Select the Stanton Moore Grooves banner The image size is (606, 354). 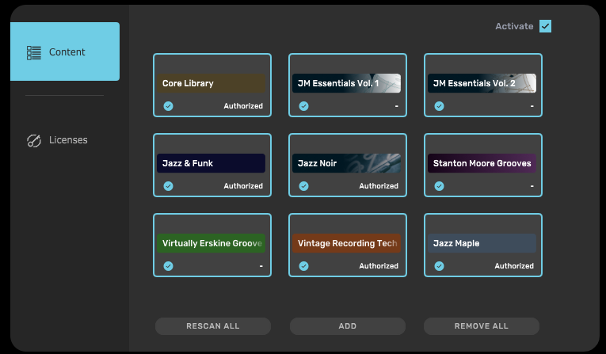(x=482, y=163)
